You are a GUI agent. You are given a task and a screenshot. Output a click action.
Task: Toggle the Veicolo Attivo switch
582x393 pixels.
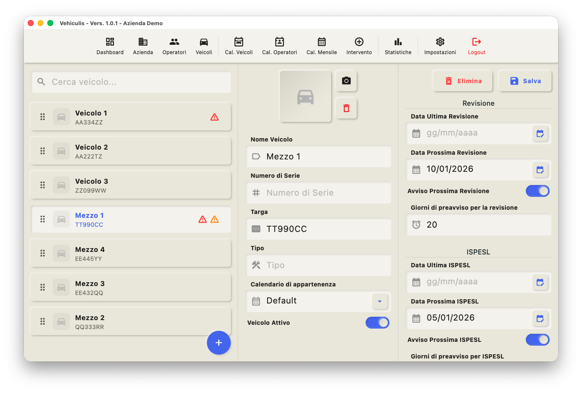[377, 323]
